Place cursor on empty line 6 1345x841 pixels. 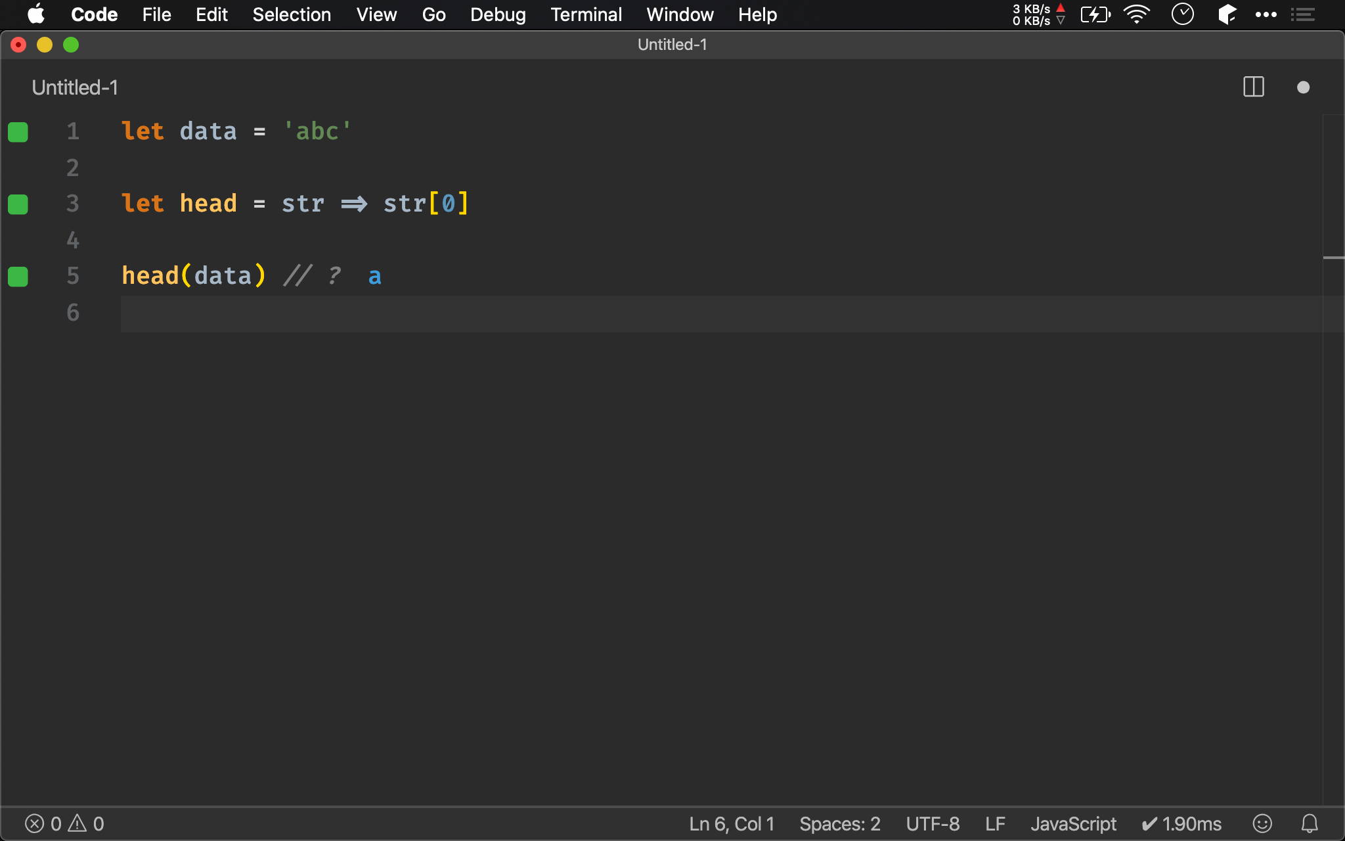pos(721,313)
